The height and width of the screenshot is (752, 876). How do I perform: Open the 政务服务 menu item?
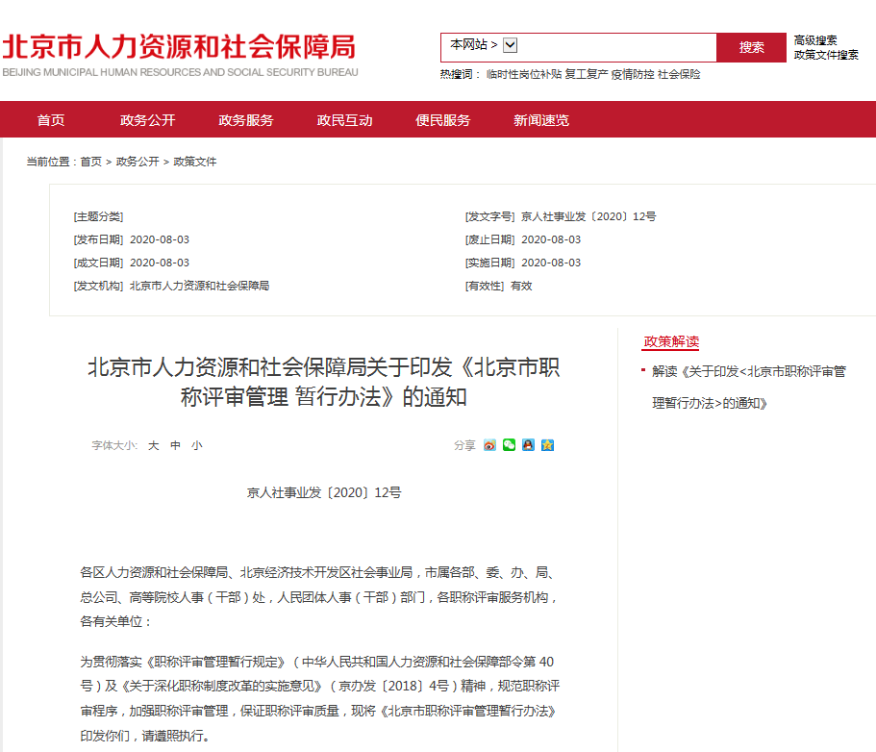click(245, 119)
